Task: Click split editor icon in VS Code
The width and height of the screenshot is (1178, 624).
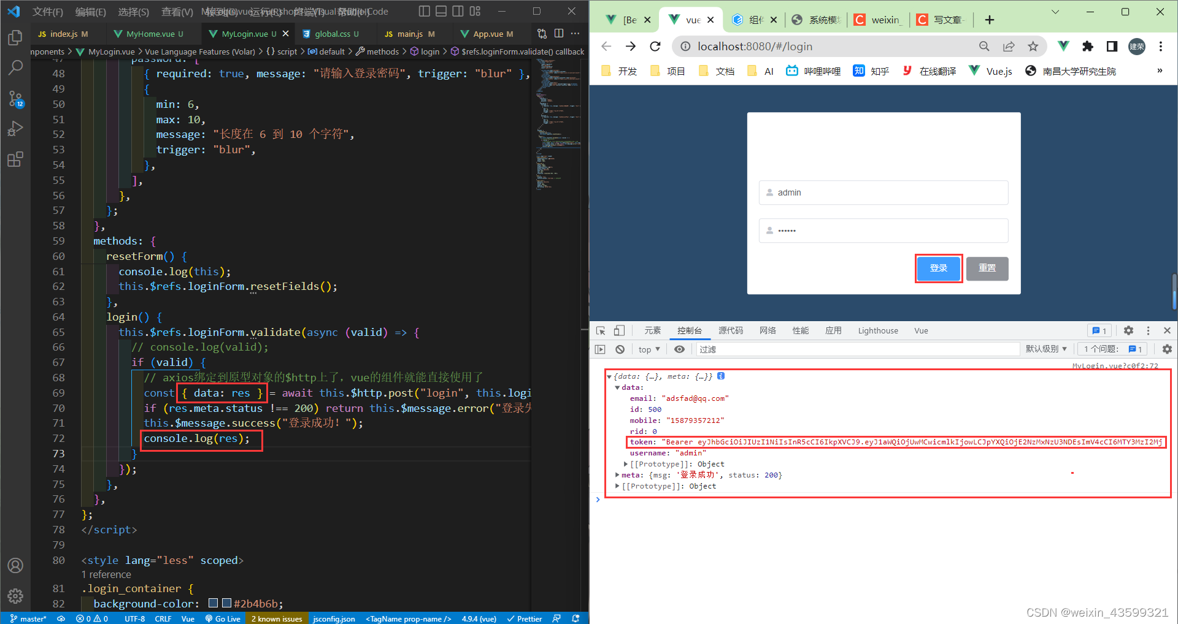Action: pos(559,34)
